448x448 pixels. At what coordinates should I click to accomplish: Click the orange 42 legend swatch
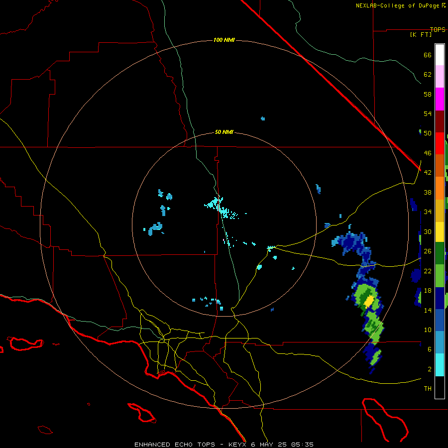[440, 188]
